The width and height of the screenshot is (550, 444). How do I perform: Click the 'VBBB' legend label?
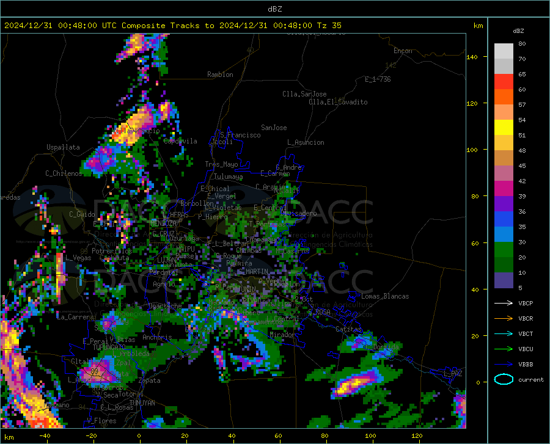point(526,364)
